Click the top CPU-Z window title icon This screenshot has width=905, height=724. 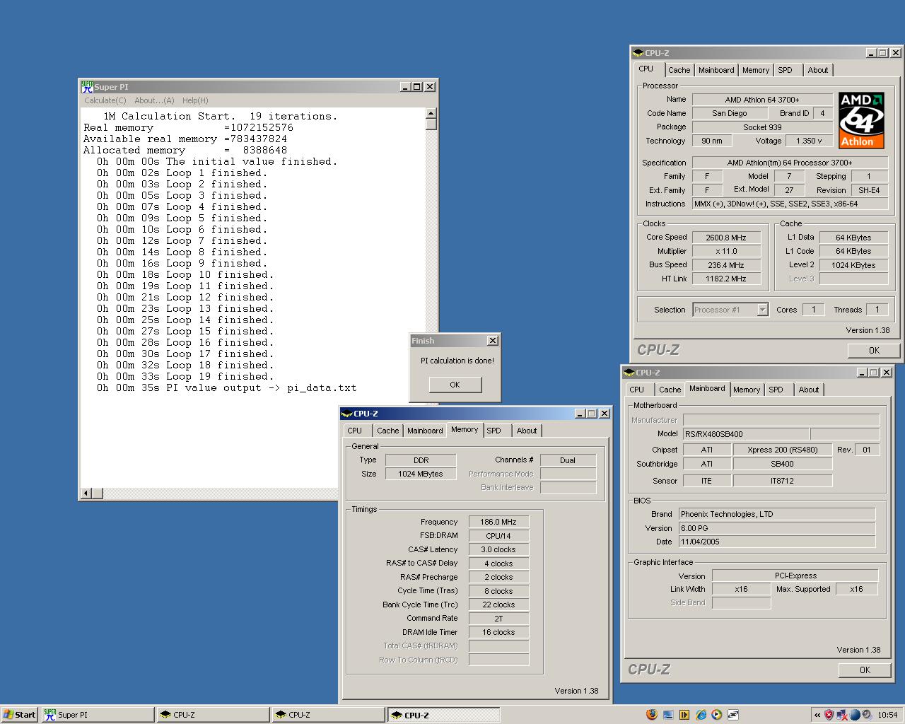pyautogui.click(x=638, y=53)
